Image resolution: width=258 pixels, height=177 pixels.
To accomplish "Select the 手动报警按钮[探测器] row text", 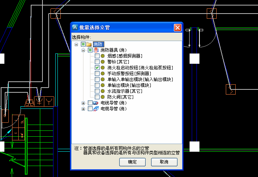I will click(129, 74).
